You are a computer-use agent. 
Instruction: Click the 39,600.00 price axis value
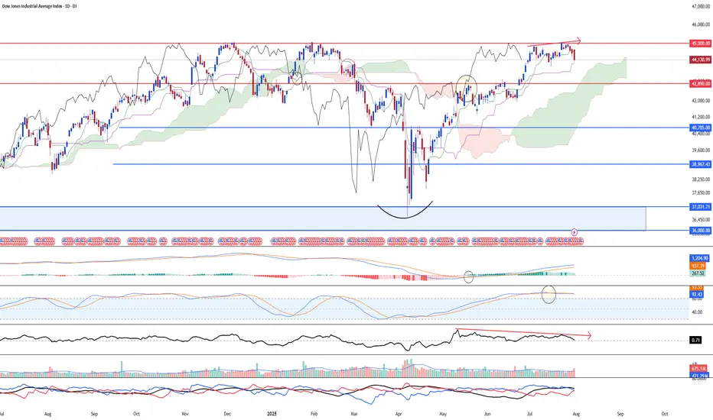coord(701,150)
